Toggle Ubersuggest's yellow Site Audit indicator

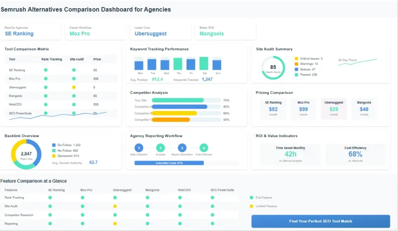click(x=73, y=87)
